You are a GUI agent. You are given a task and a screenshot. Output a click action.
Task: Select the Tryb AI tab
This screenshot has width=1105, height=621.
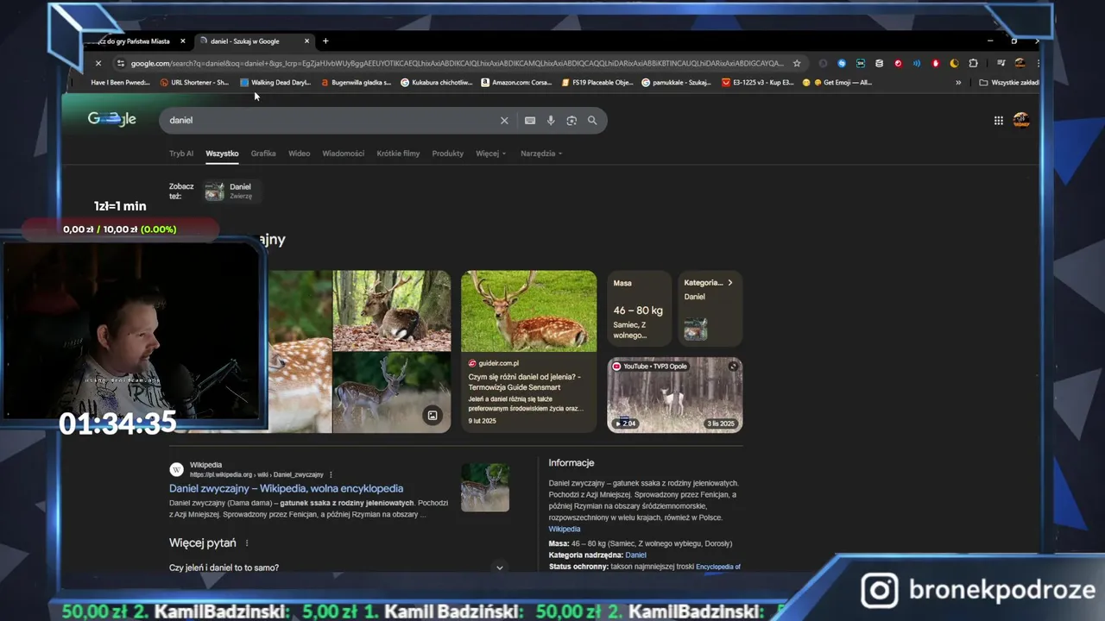(181, 154)
